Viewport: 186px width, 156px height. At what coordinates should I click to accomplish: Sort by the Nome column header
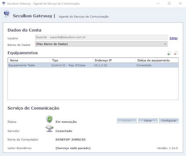29,61
